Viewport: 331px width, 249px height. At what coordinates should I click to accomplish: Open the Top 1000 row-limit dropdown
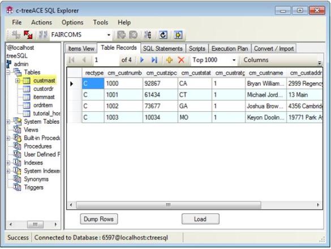click(x=234, y=60)
